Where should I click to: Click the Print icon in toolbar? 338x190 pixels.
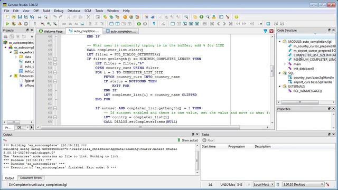coord(40,17)
